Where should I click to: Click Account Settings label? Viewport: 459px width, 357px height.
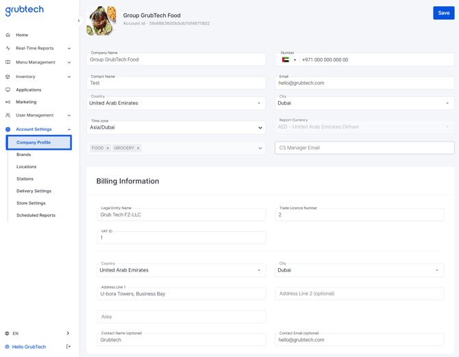(x=34, y=129)
